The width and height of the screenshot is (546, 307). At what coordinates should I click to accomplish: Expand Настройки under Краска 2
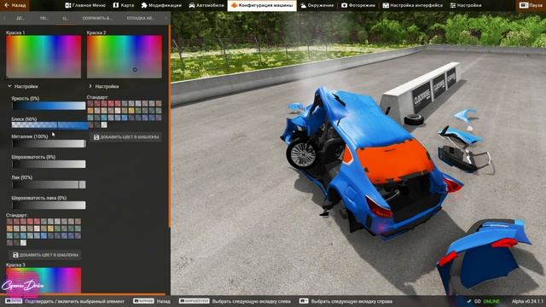[103, 86]
